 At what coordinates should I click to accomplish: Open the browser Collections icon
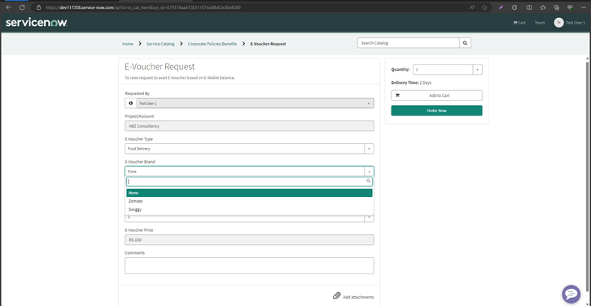[556, 7]
